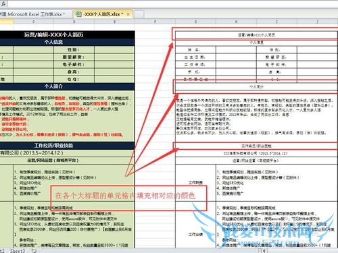Click the white 运营/网站运营 cell on right
Image resolution: width=338 pixels, height=253 pixels.
(256, 161)
